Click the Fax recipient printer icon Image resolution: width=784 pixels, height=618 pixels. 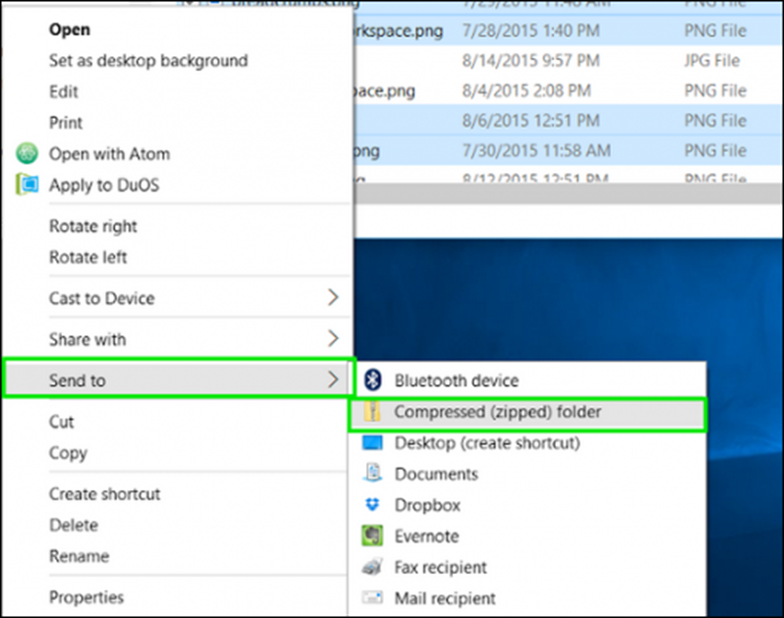pos(372,567)
